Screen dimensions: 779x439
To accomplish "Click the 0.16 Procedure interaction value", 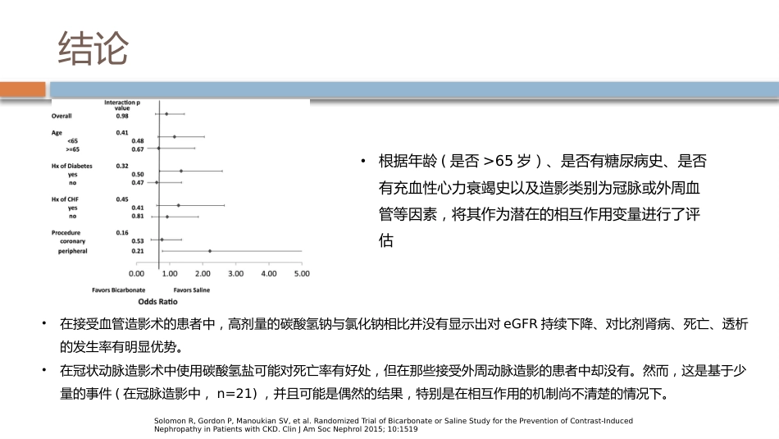I will pos(122,233).
